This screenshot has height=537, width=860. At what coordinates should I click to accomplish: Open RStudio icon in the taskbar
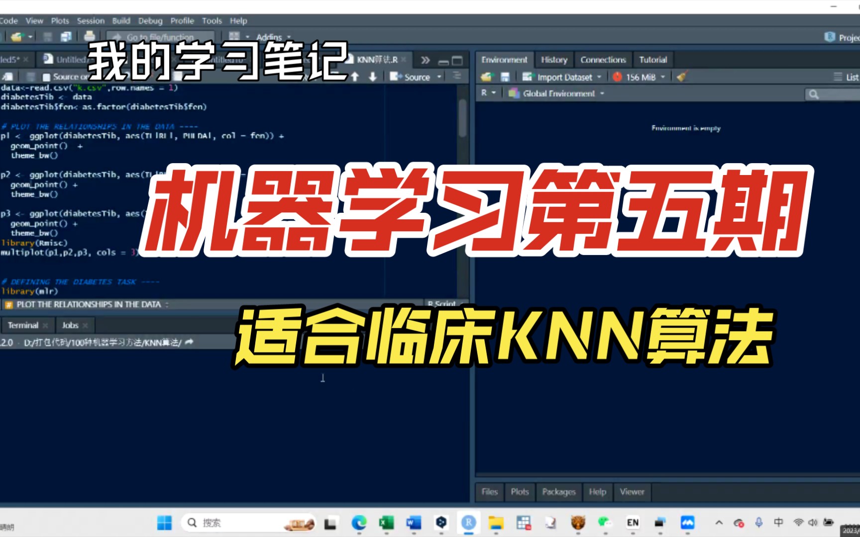(x=468, y=523)
